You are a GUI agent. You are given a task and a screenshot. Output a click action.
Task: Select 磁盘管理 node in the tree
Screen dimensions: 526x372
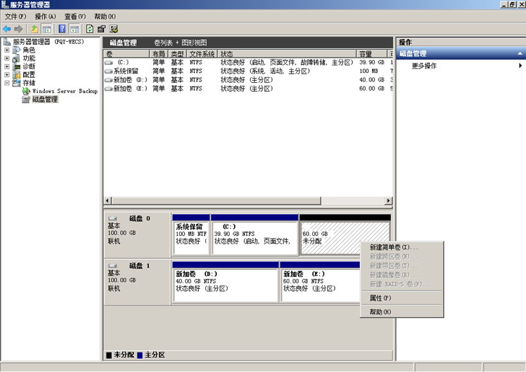[x=44, y=99]
